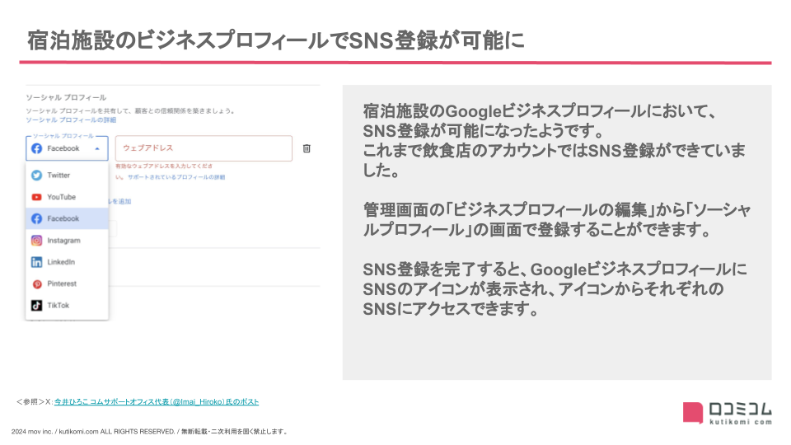
Task: Click the Twitter bird icon
Action: coord(36,176)
